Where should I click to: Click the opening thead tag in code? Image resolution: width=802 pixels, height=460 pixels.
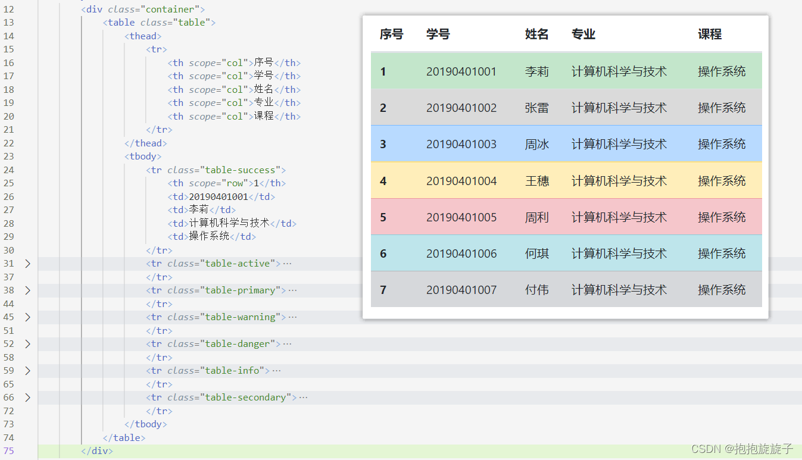143,36
